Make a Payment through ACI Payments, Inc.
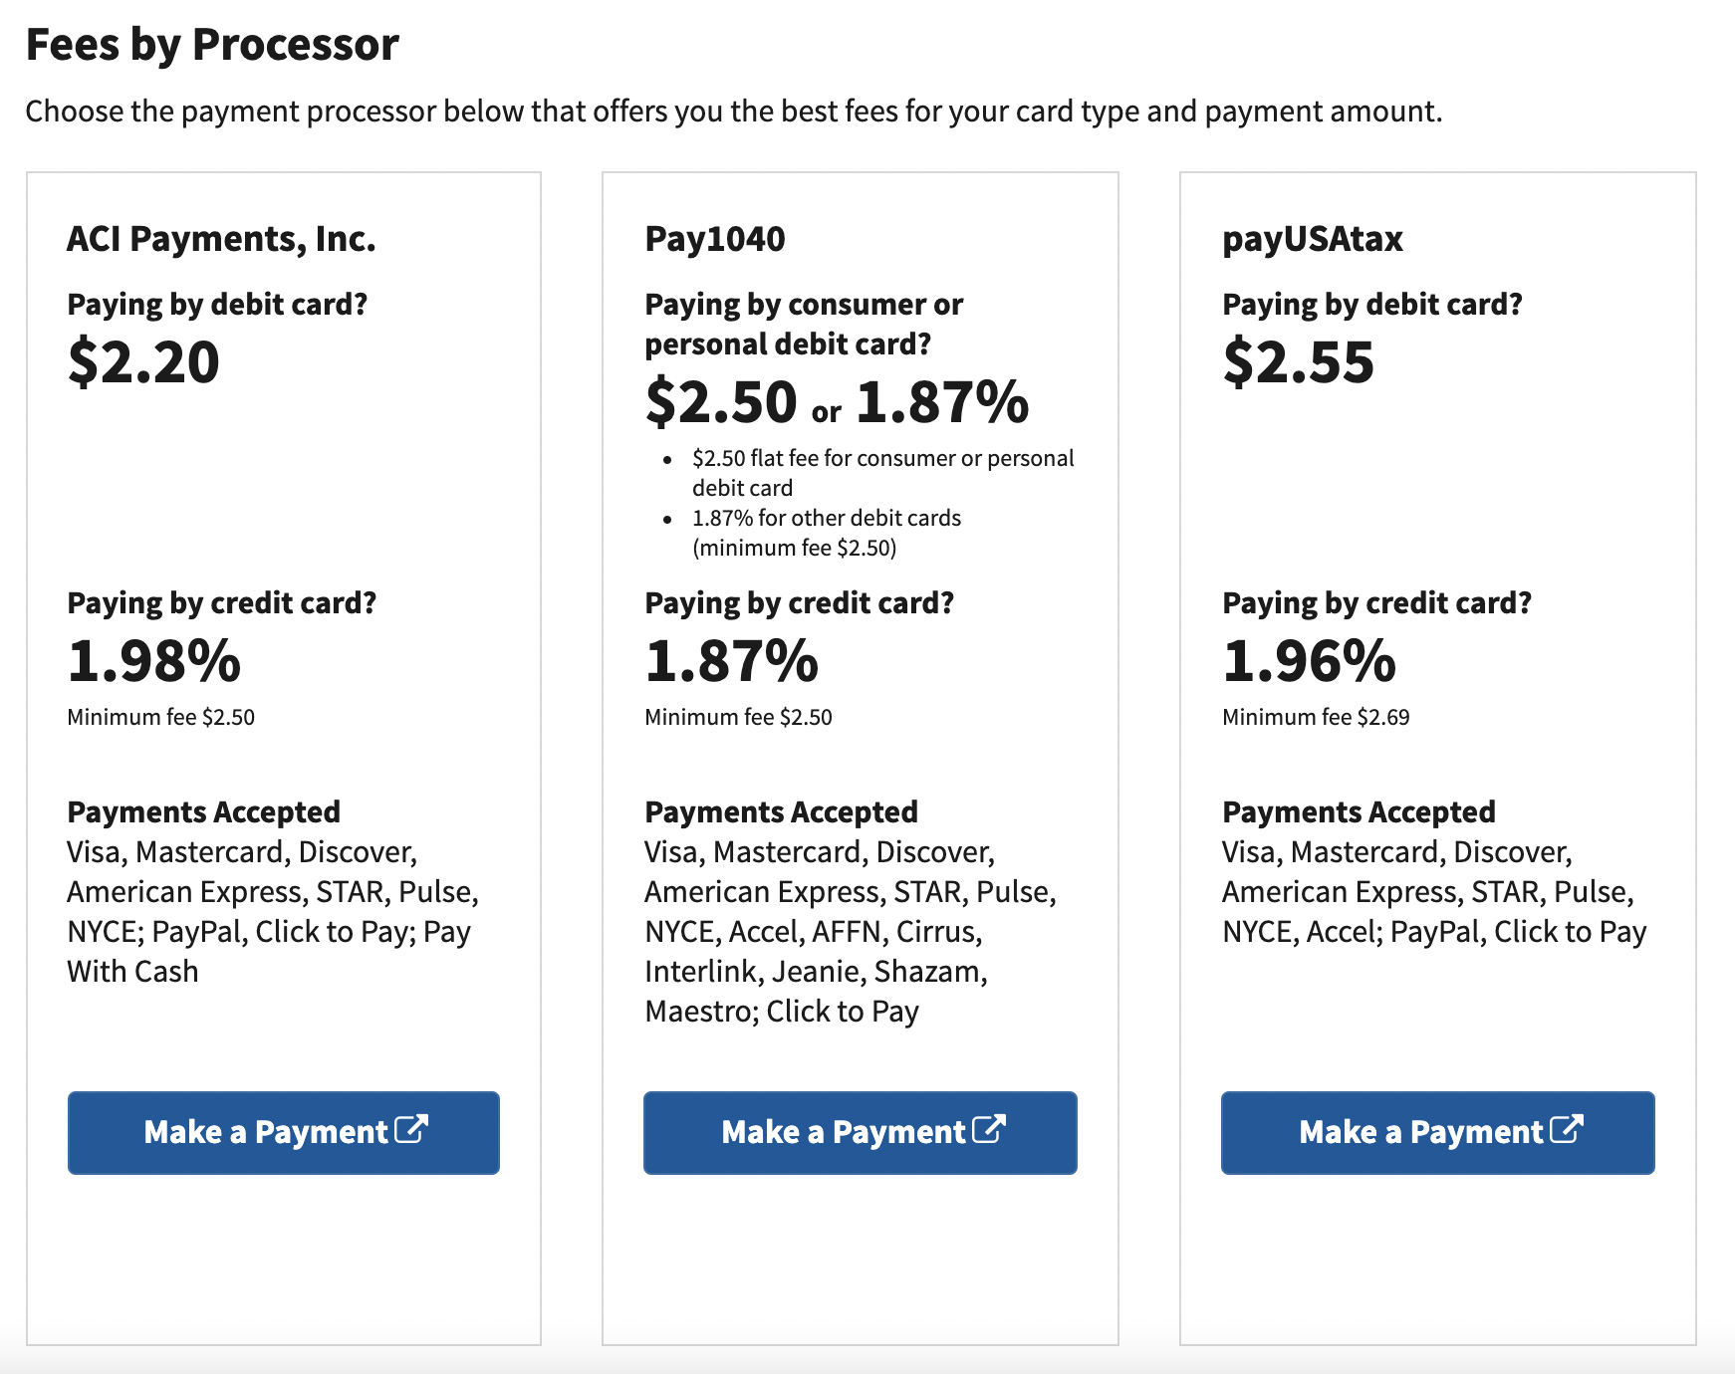The height and width of the screenshot is (1374, 1735). click(x=283, y=1132)
